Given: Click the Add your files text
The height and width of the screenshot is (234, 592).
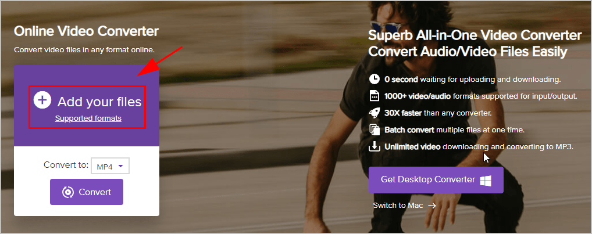Looking at the screenshot, I should click(99, 102).
